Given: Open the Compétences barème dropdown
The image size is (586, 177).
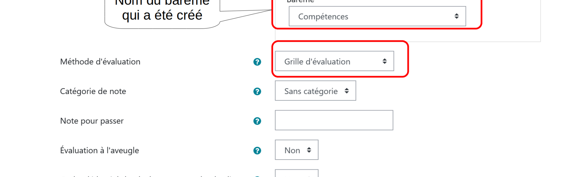Looking at the screenshot, I should tap(377, 16).
